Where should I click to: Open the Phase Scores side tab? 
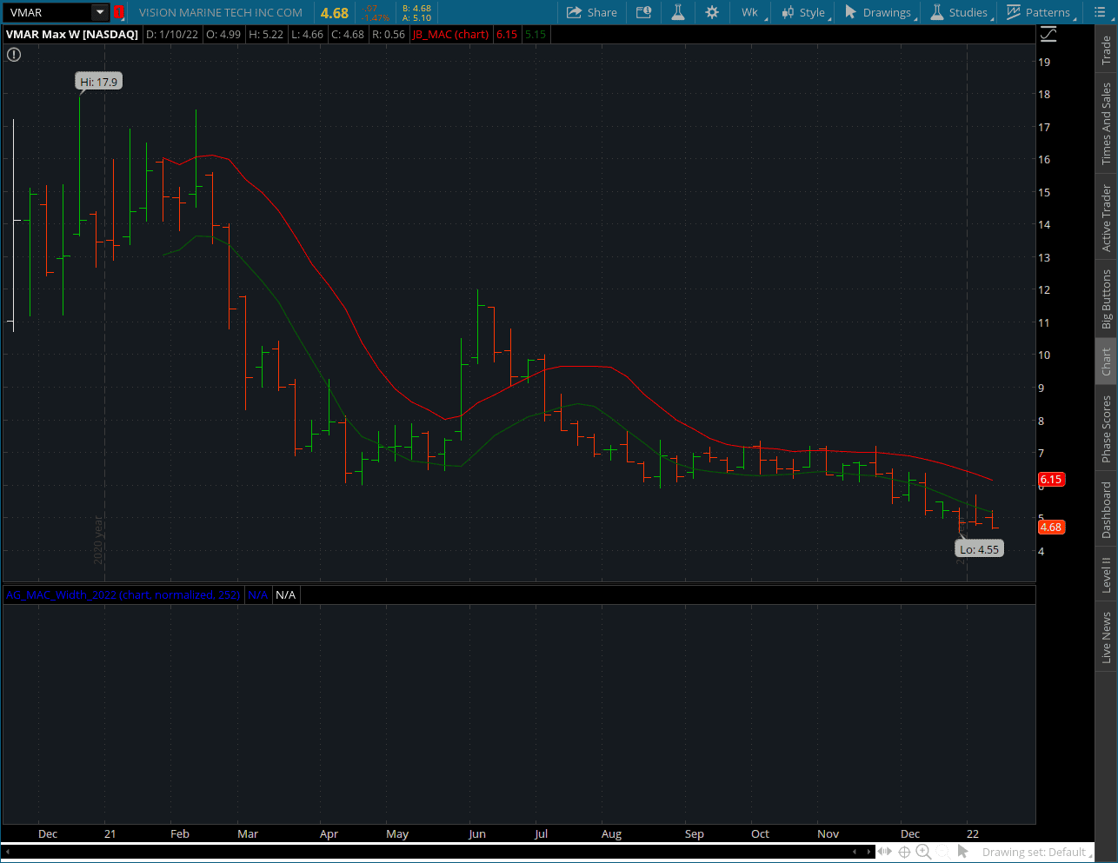point(1106,428)
